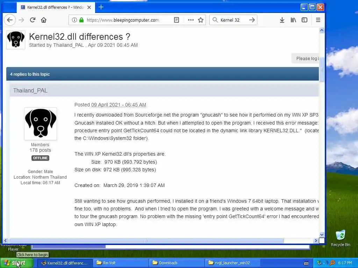Click the taskbar clock 6:17 PM
This screenshot has width=358, height=268.
click(x=345, y=263)
